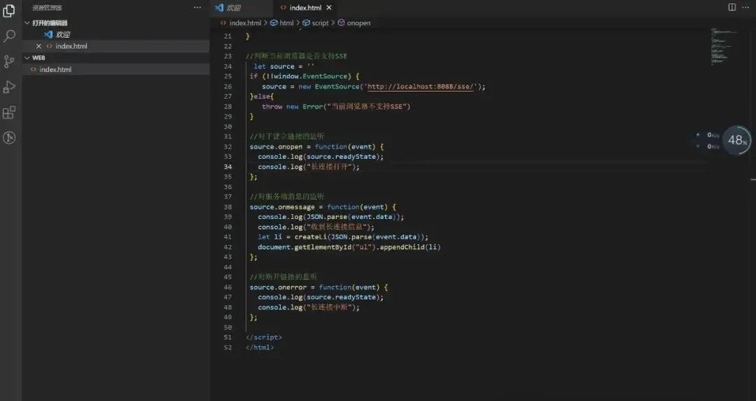Screen dimensions: 756x401
Task: Click index.html in the breadcrumb
Action: [245, 22]
